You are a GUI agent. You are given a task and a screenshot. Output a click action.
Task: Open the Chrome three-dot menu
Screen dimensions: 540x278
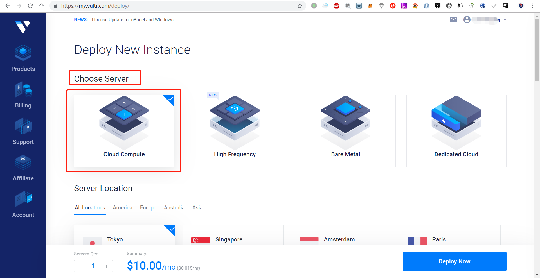[x=532, y=6]
